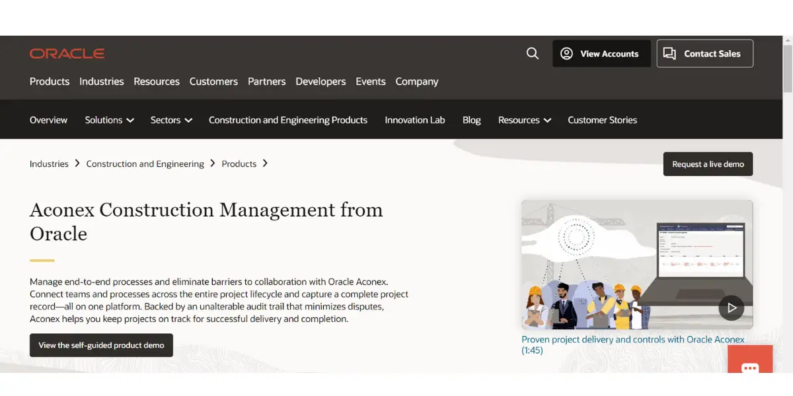Open the Customers top menu
The height and width of the screenshot is (396, 793).
tap(213, 81)
